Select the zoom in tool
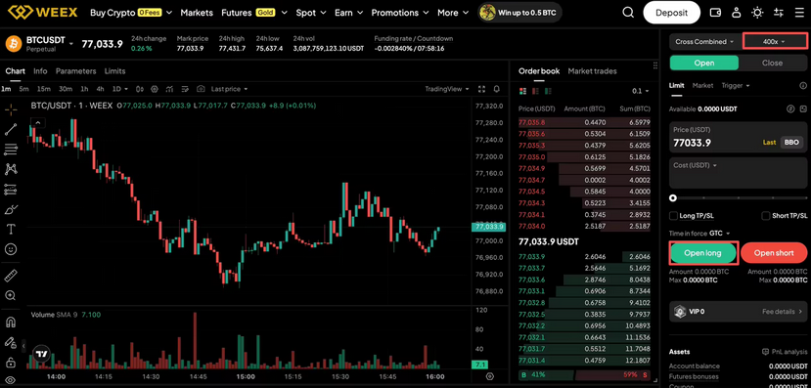Screen dimensions: 811x388 click(11, 295)
